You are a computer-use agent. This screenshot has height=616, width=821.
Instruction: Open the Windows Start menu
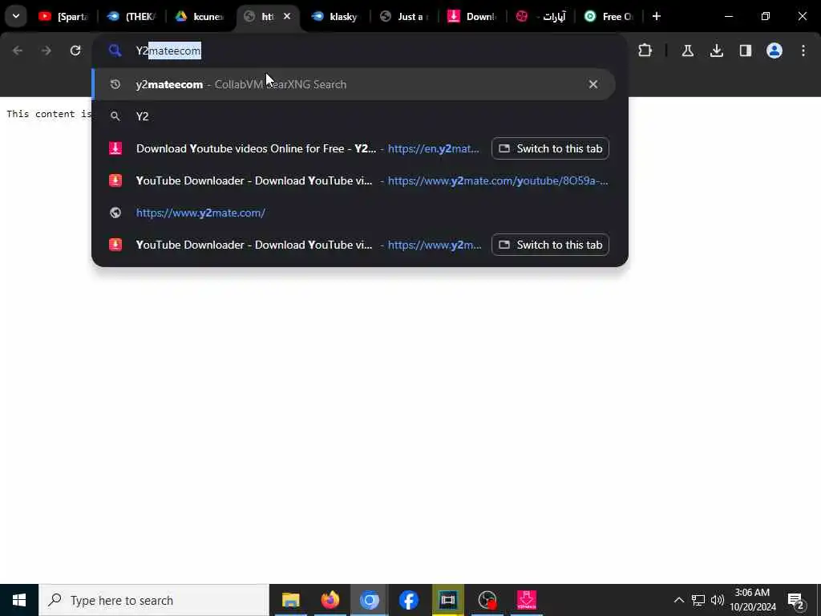(19, 600)
